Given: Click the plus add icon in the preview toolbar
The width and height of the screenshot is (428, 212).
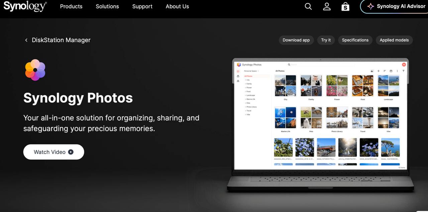Looking at the screenshot, I should click(379, 71).
